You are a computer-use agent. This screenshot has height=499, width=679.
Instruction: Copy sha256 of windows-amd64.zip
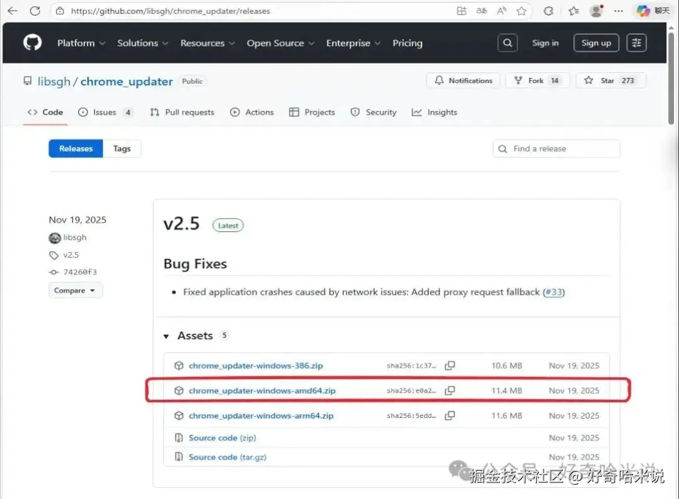coord(450,390)
